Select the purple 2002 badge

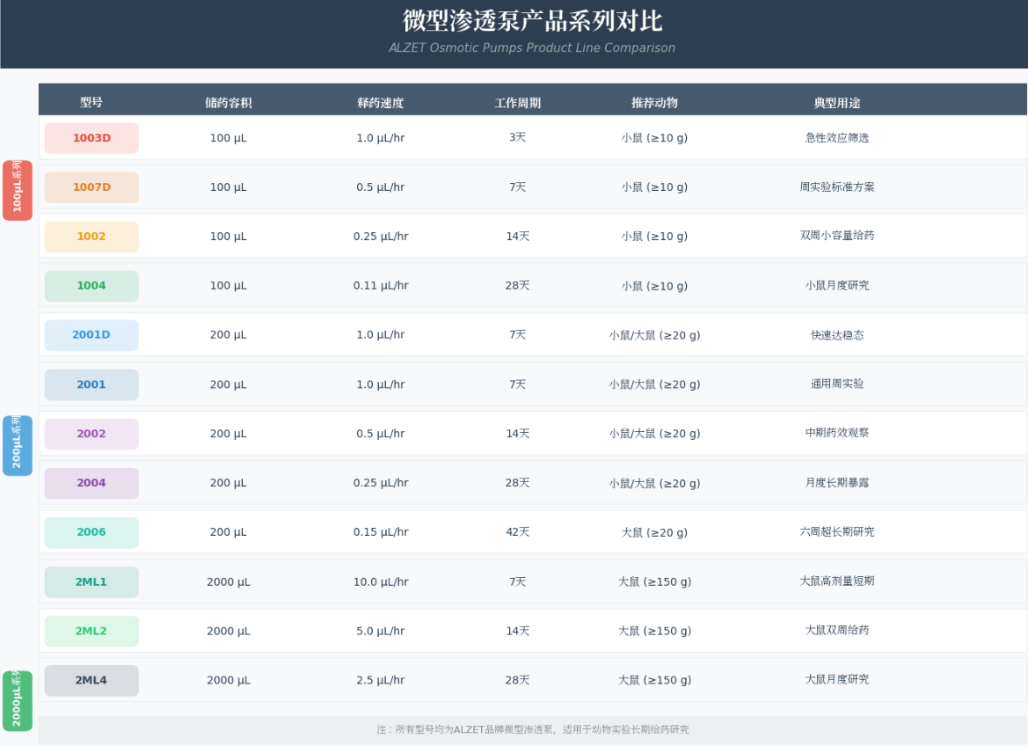tap(91, 434)
